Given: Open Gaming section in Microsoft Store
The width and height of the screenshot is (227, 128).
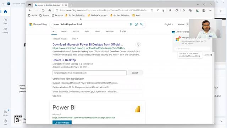Looking at the screenshot, I should (x=5, y=31).
